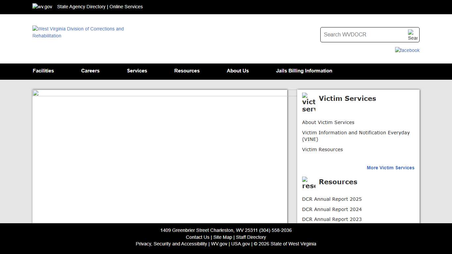Go to Jails Billing Information
Image resolution: width=452 pixels, height=254 pixels.
(x=304, y=71)
